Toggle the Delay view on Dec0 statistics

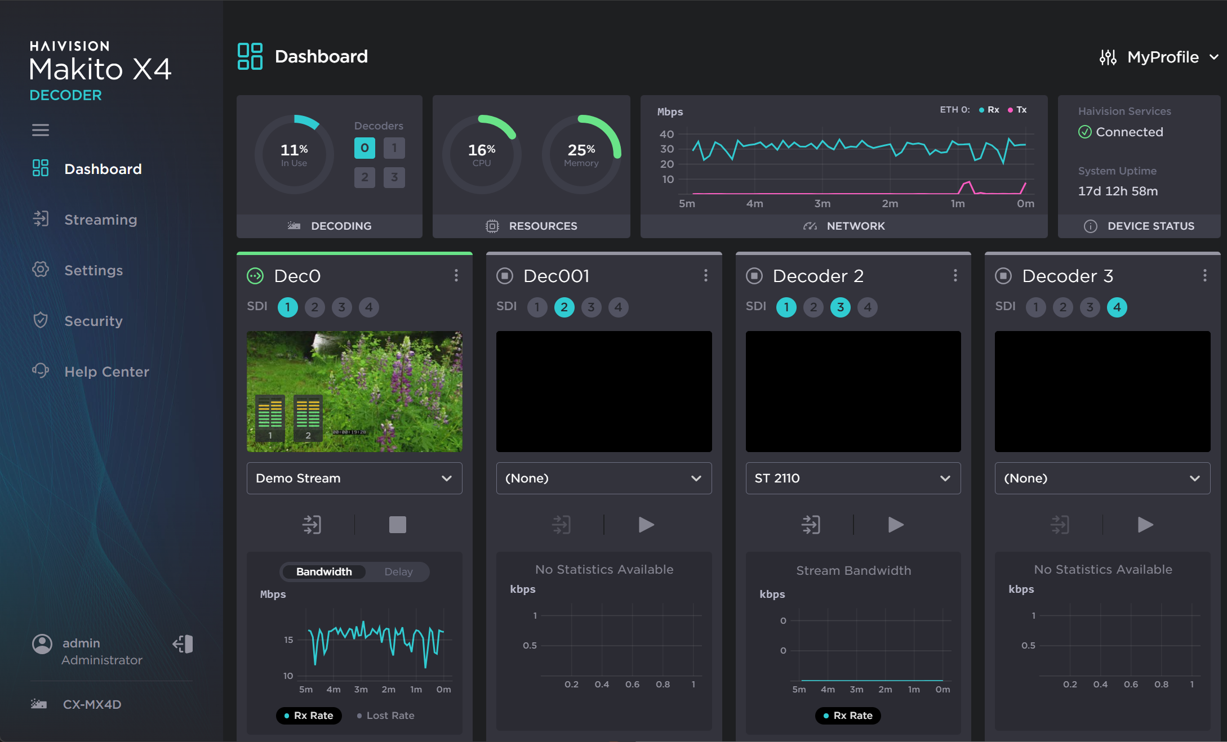coord(398,571)
